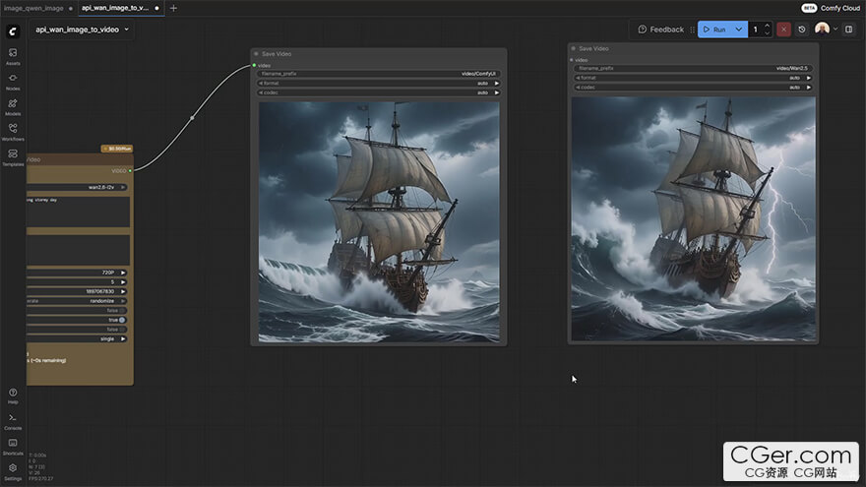This screenshot has height=487, width=866.
Task: Open the Workflows sidebar panel
Action: (x=13, y=131)
